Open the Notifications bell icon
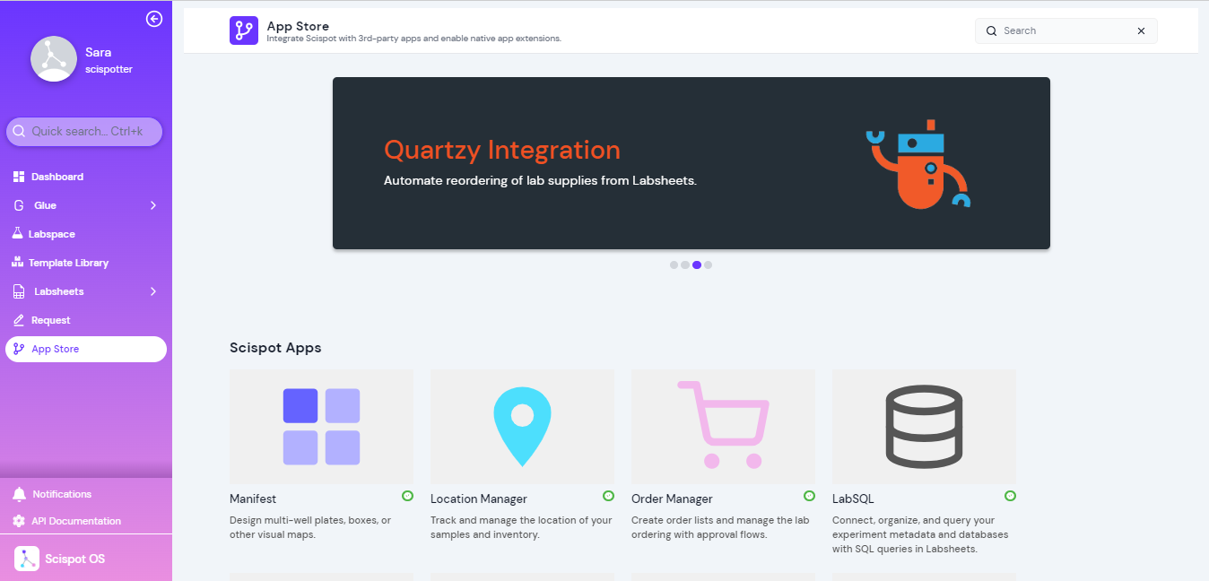The height and width of the screenshot is (581, 1209). coord(18,493)
